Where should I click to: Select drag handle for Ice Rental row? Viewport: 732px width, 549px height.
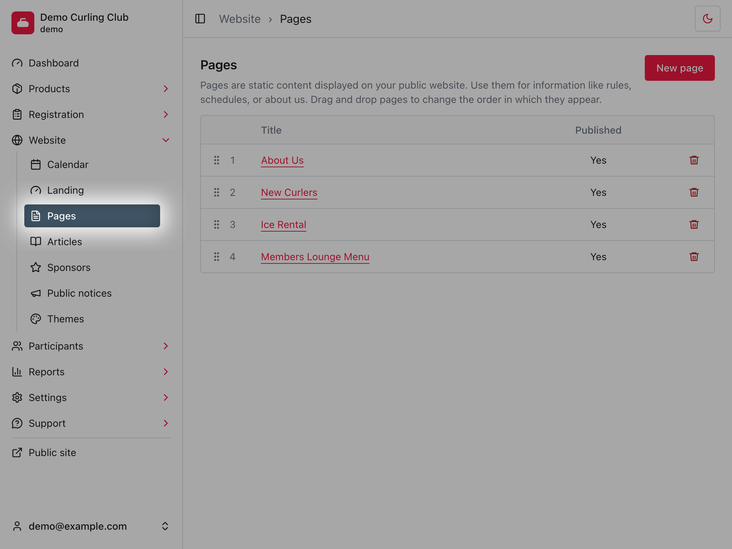coord(217,224)
